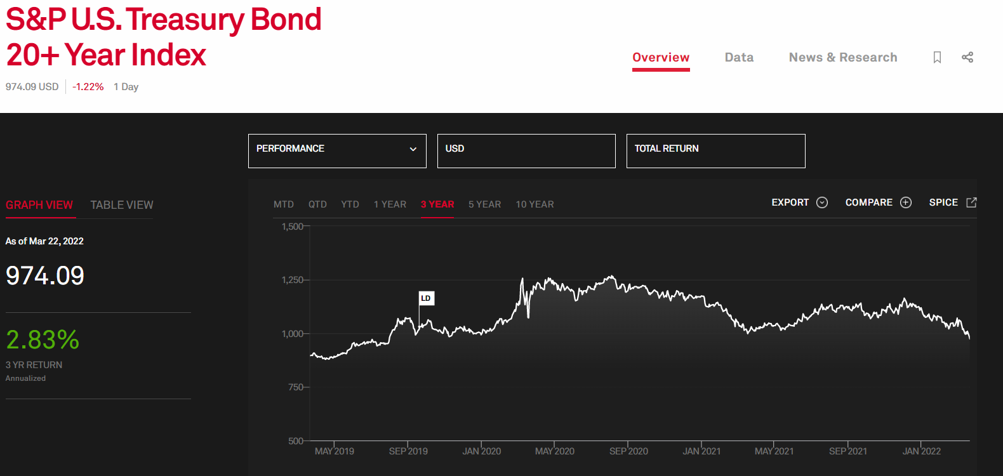
Task: Select Graph View
Action: tap(39, 205)
